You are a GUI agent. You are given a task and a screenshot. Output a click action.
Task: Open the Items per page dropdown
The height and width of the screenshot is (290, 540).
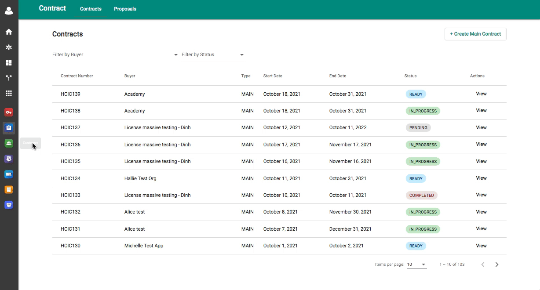416,265
